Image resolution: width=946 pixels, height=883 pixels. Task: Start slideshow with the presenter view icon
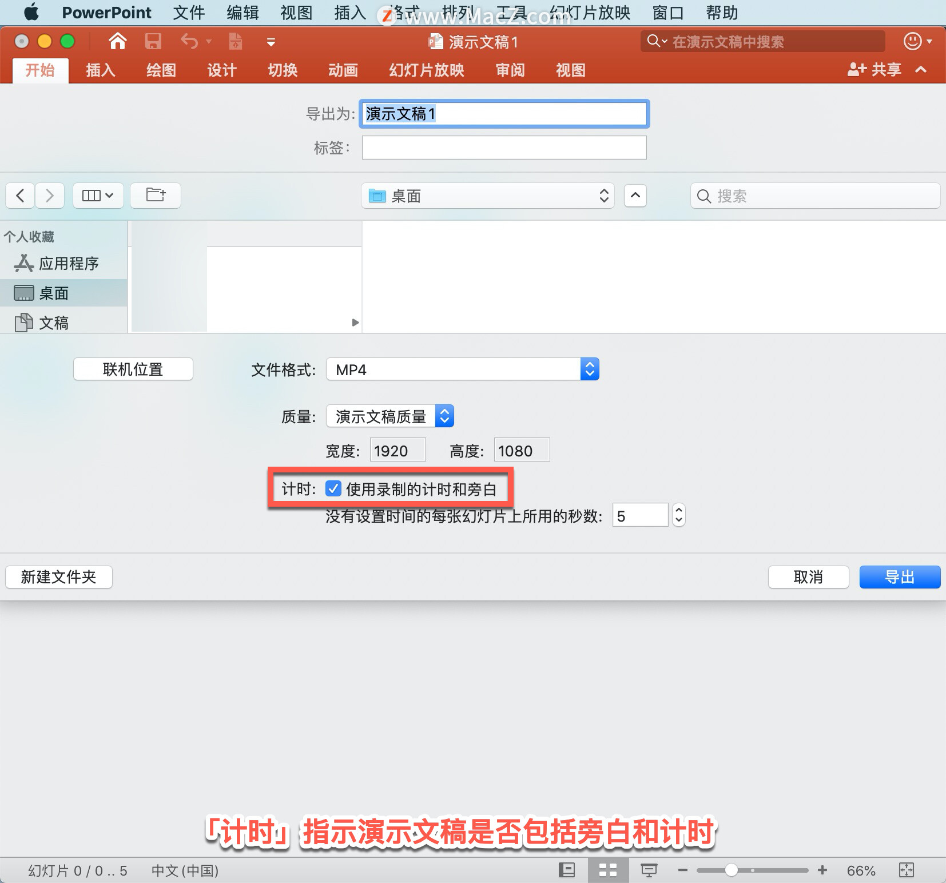(649, 870)
